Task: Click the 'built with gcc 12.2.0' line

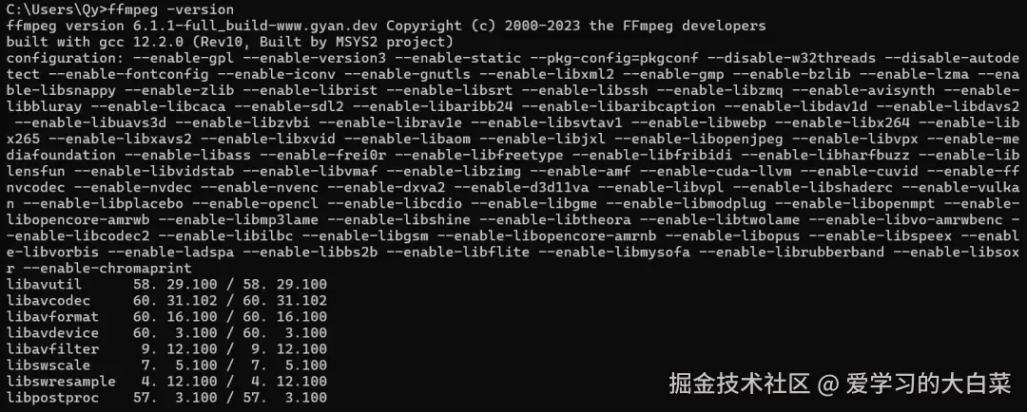Action: coord(230,42)
